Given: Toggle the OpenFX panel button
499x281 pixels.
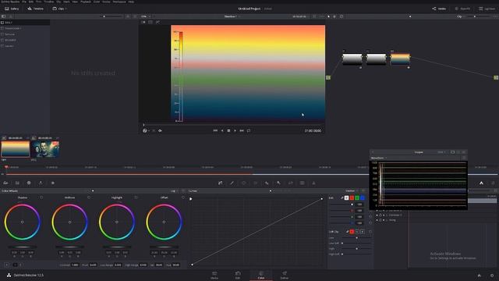Looking at the screenshot, I should click(x=462, y=9).
